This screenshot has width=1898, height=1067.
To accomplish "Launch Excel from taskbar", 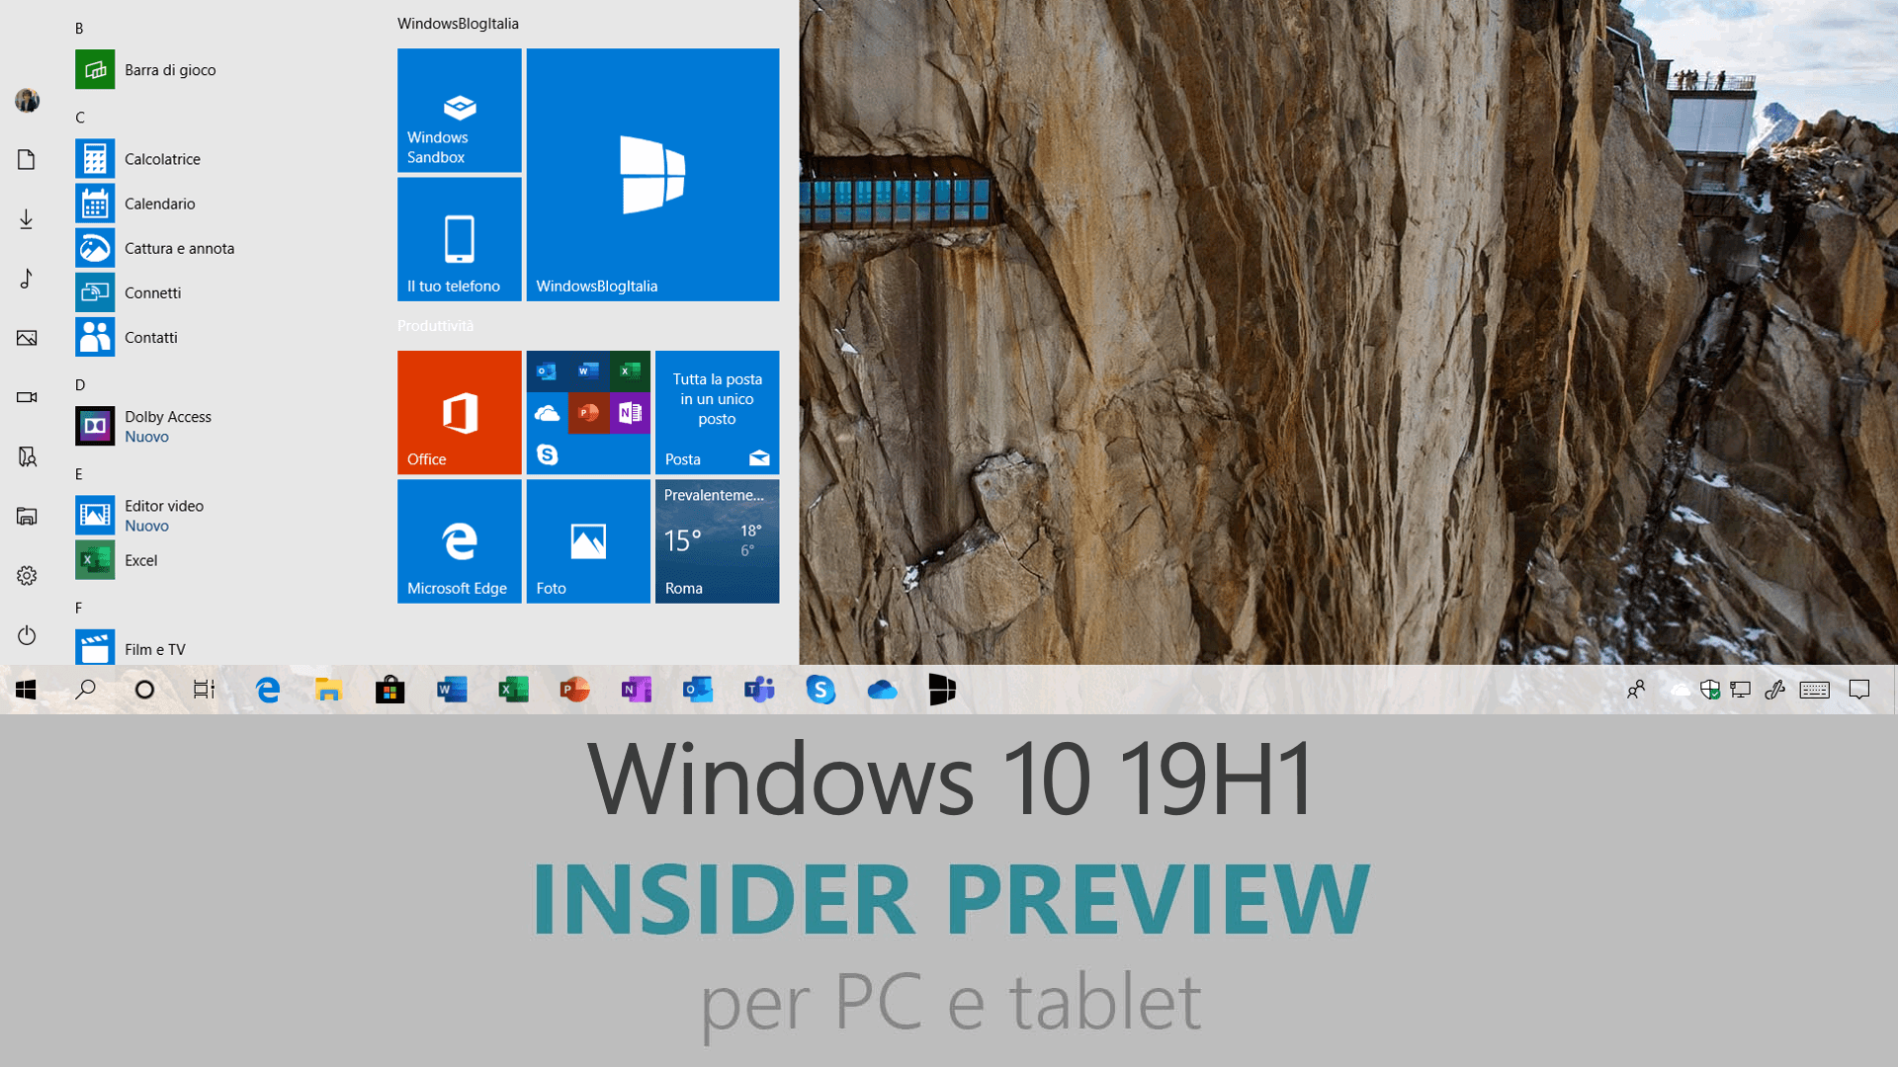I will (513, 690).
